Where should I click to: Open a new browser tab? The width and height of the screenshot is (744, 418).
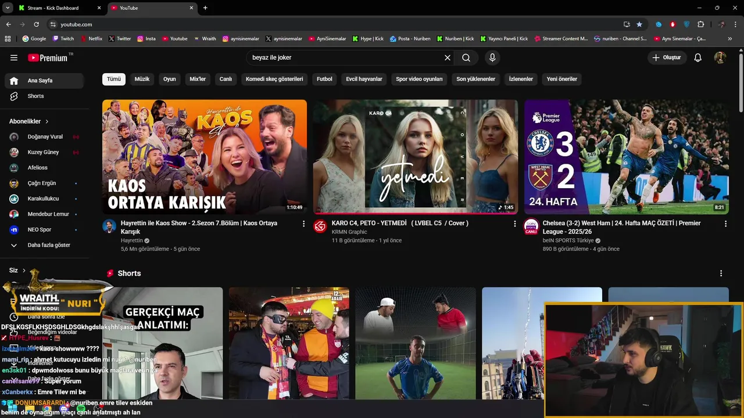[205, 8]
